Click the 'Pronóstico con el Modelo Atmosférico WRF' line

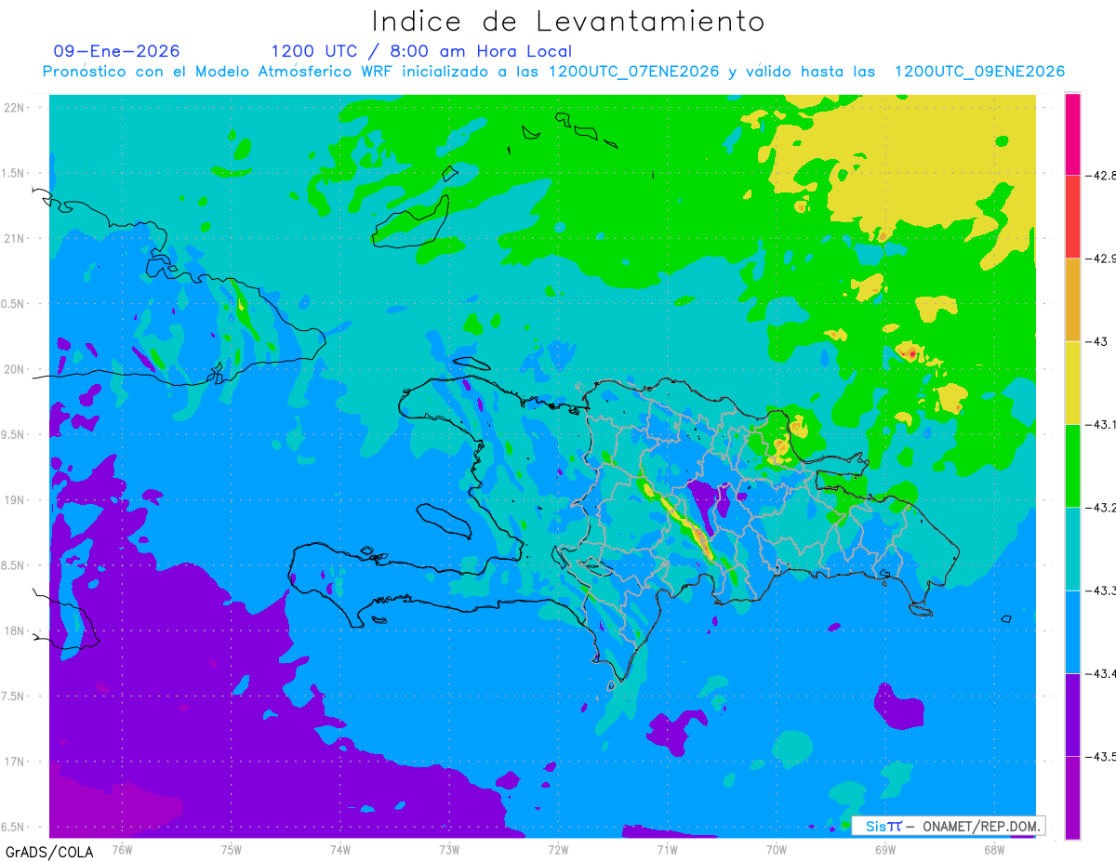(553, 72)
